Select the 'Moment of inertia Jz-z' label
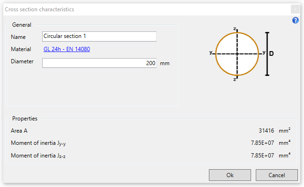Viewport: 304px width, 187px height. tap(38, 156)
